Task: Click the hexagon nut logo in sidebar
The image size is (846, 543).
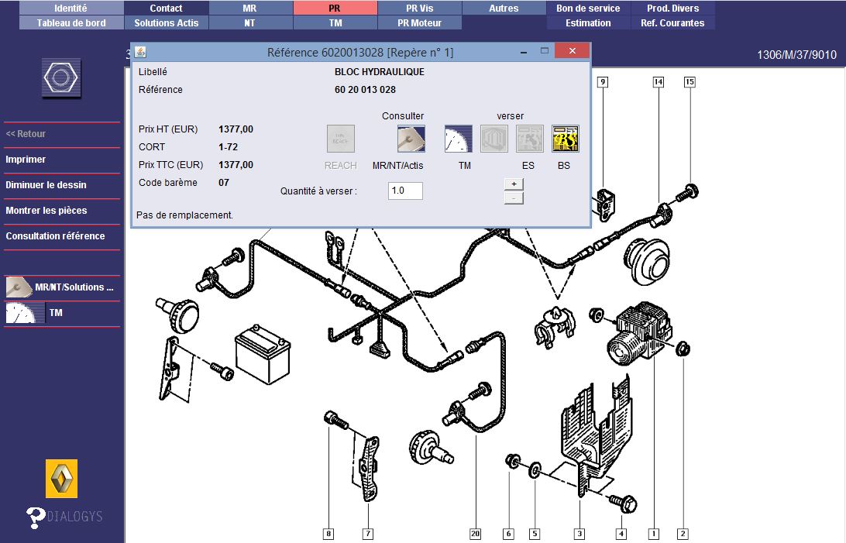Action: [x=61, y=77]
